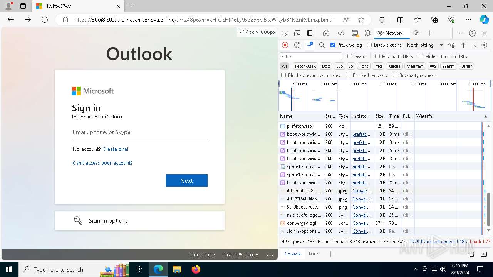The height and width of the screenshot is (277, 493).
Task: Open the No throttling dropdown
Action: click(x=425, y=45)
